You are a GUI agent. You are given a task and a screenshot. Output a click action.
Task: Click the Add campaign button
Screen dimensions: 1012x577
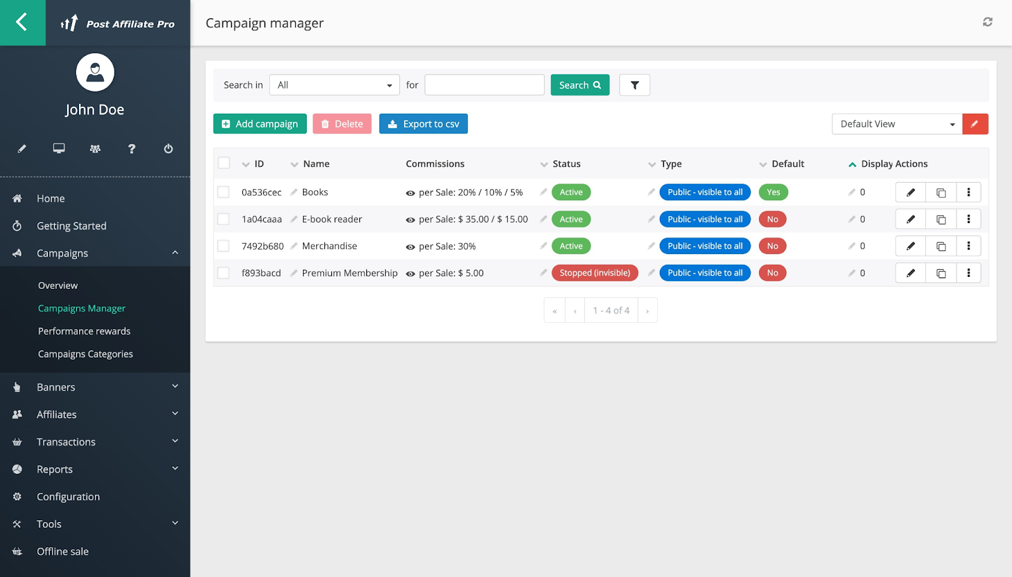tap(259, 123)
